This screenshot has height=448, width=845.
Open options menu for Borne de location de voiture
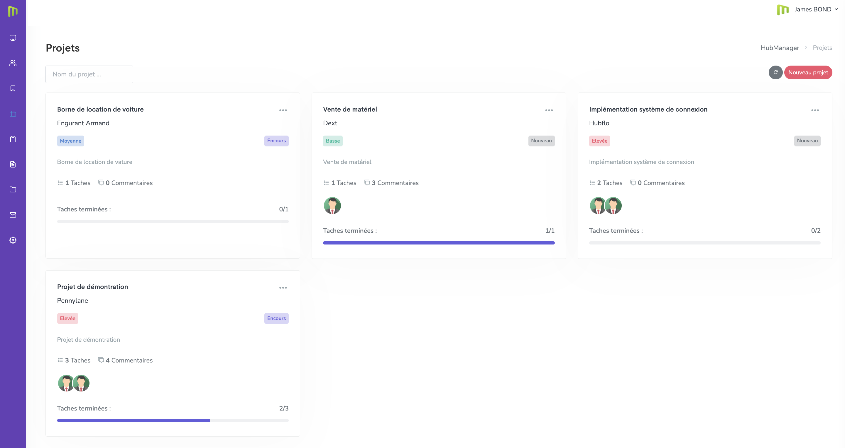[283, 110]
